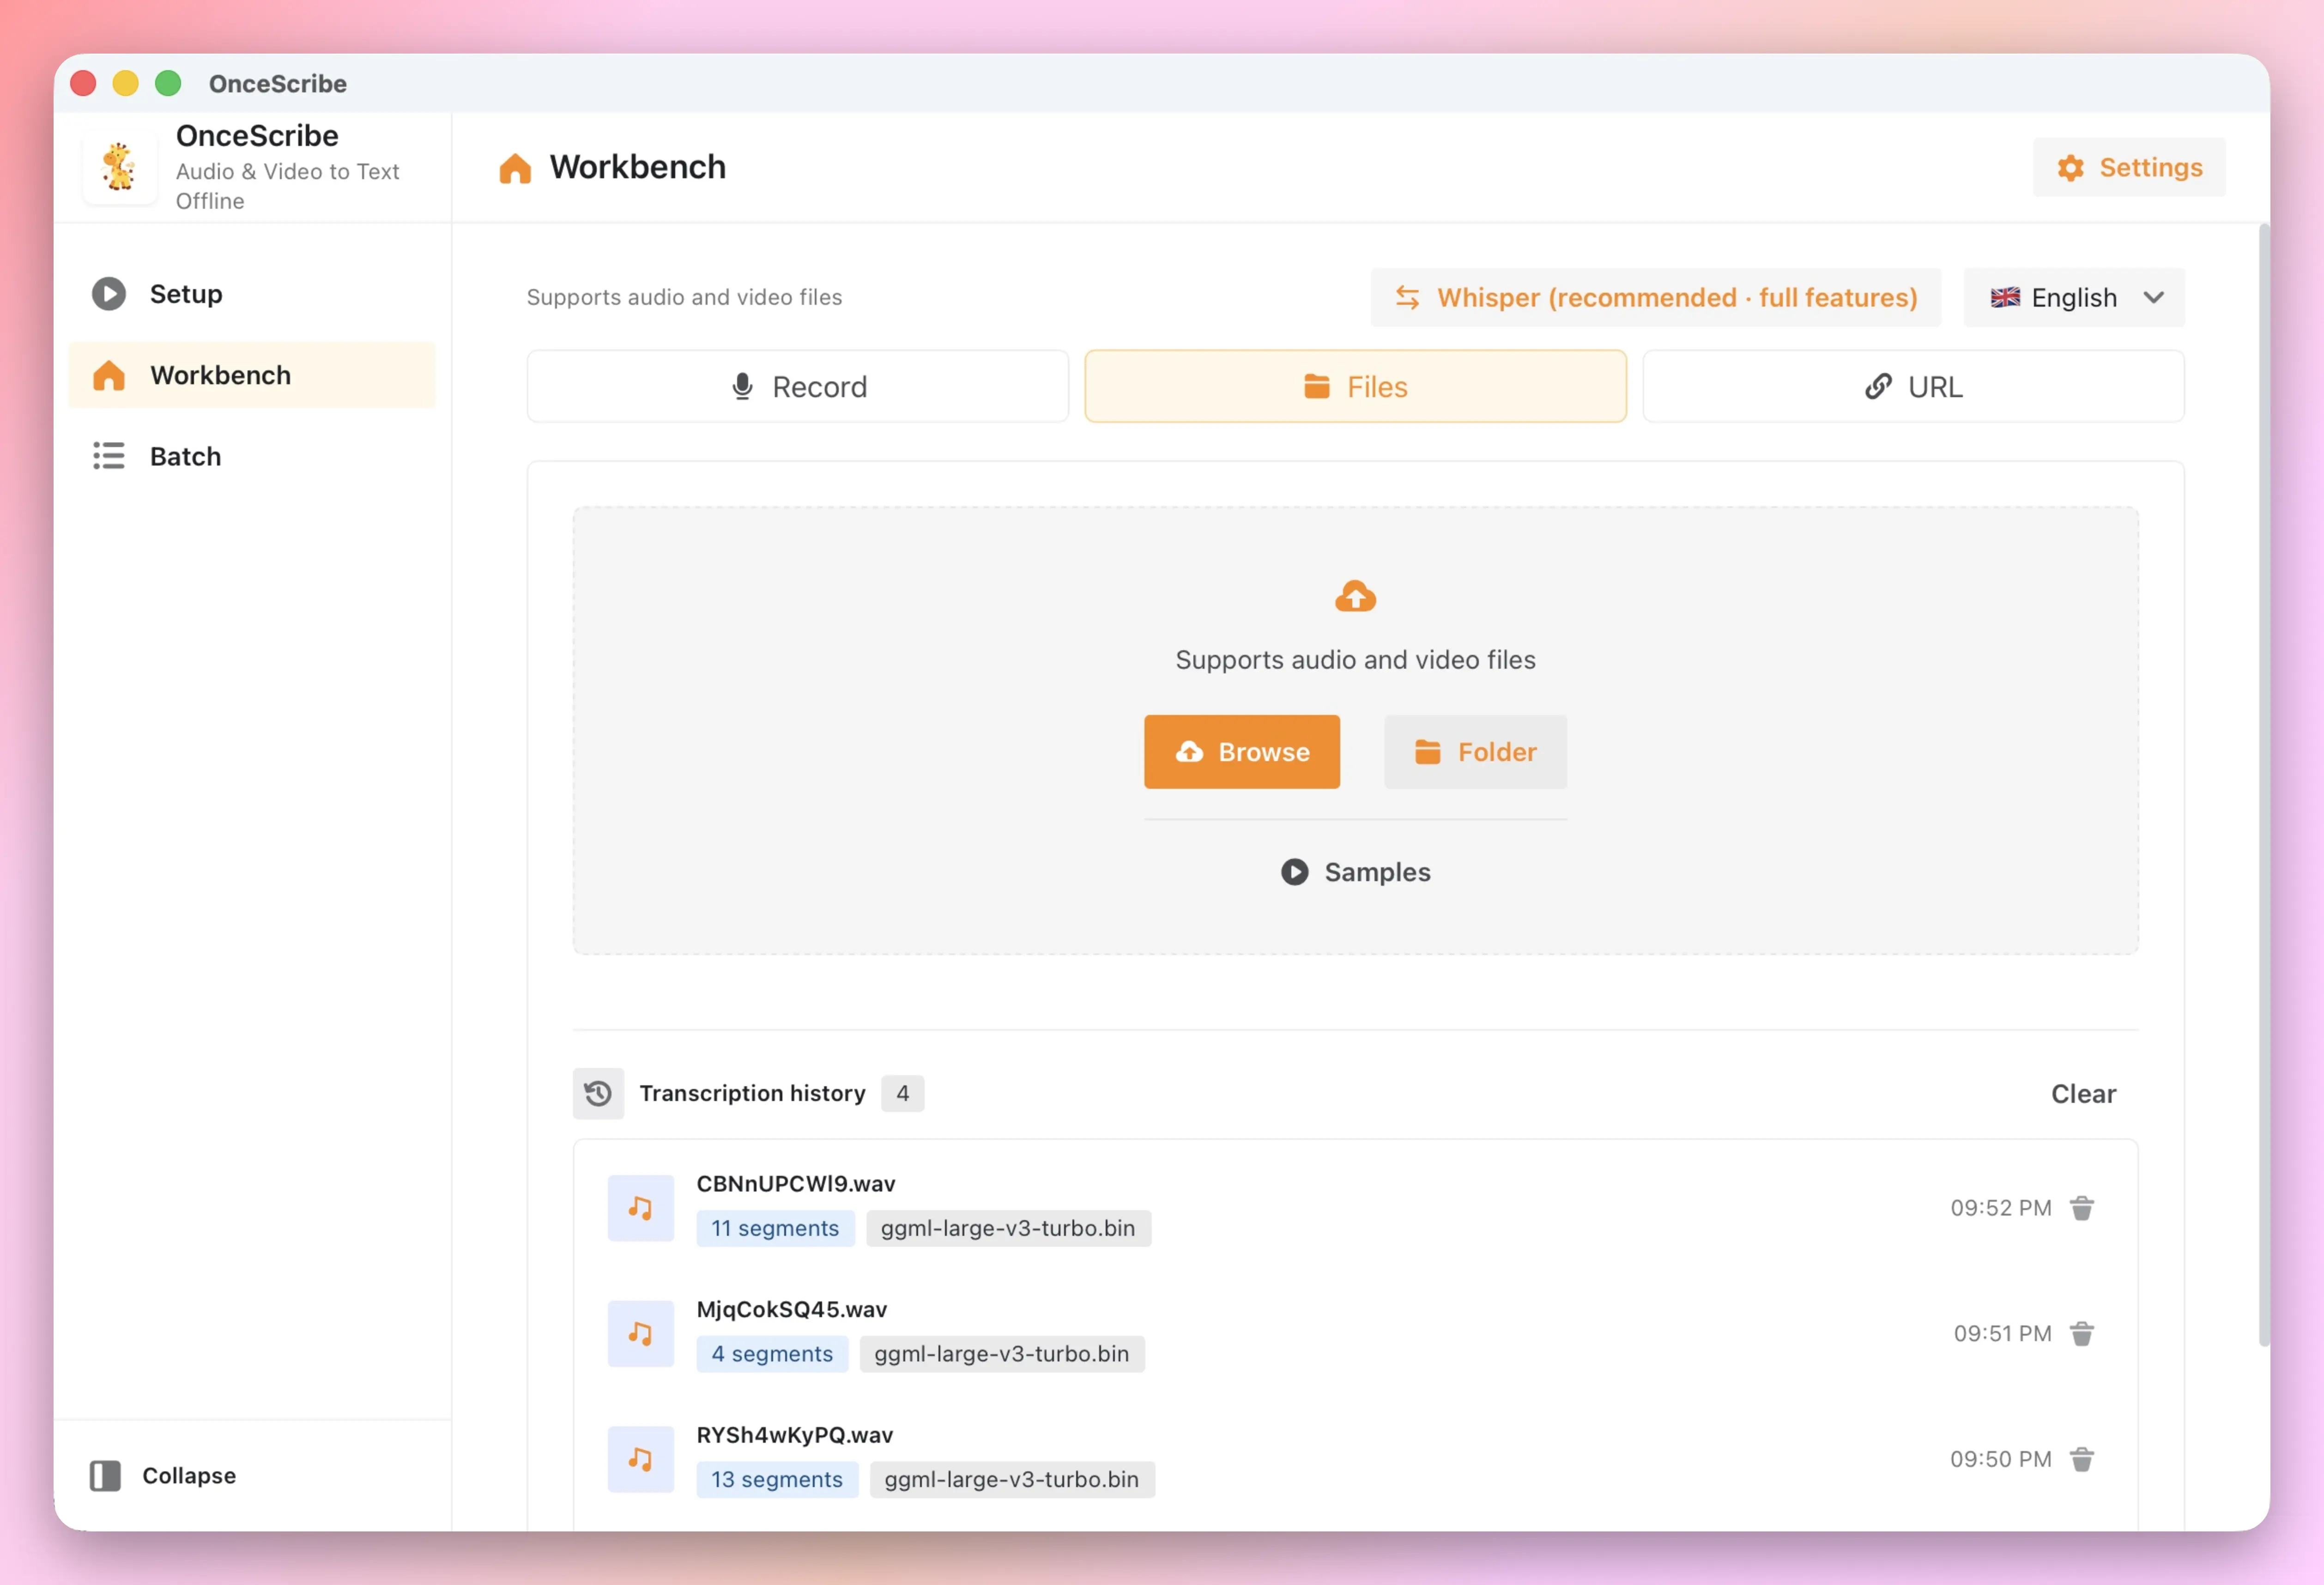Click the Batch list icon
The width and height of the screenshot is (2324, 1585).
pos(109,456)
